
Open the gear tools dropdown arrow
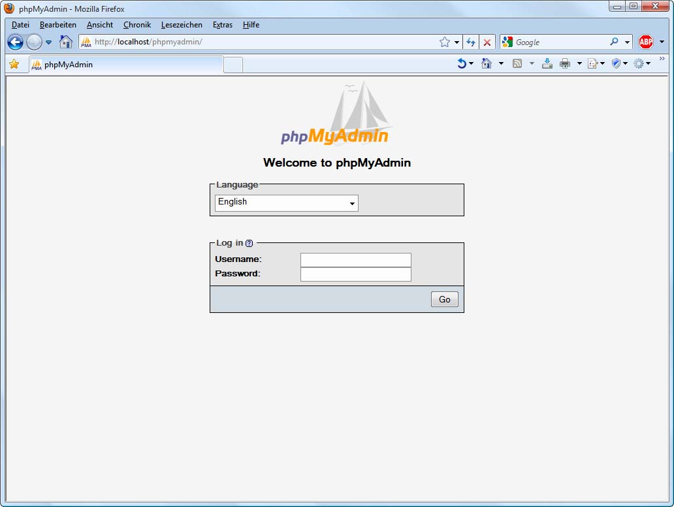coord(649,63)
